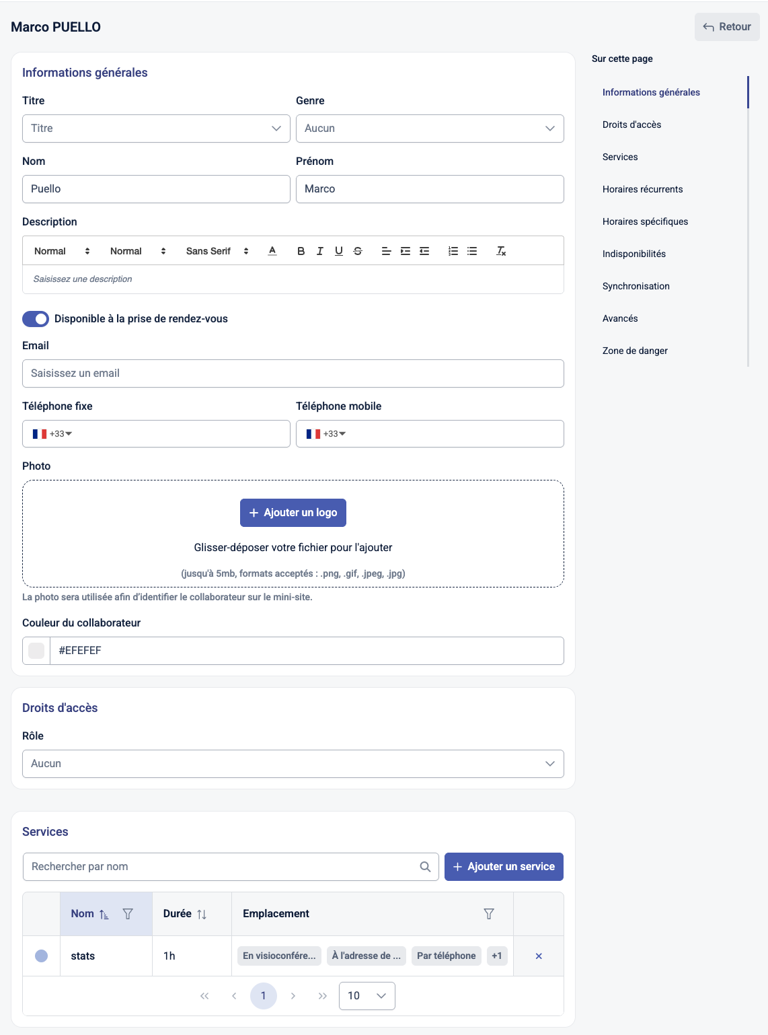The height and width of the screenshot is (1035, 768).
Task: Jump to Horaires récurrents section
Action: (642, 189)
